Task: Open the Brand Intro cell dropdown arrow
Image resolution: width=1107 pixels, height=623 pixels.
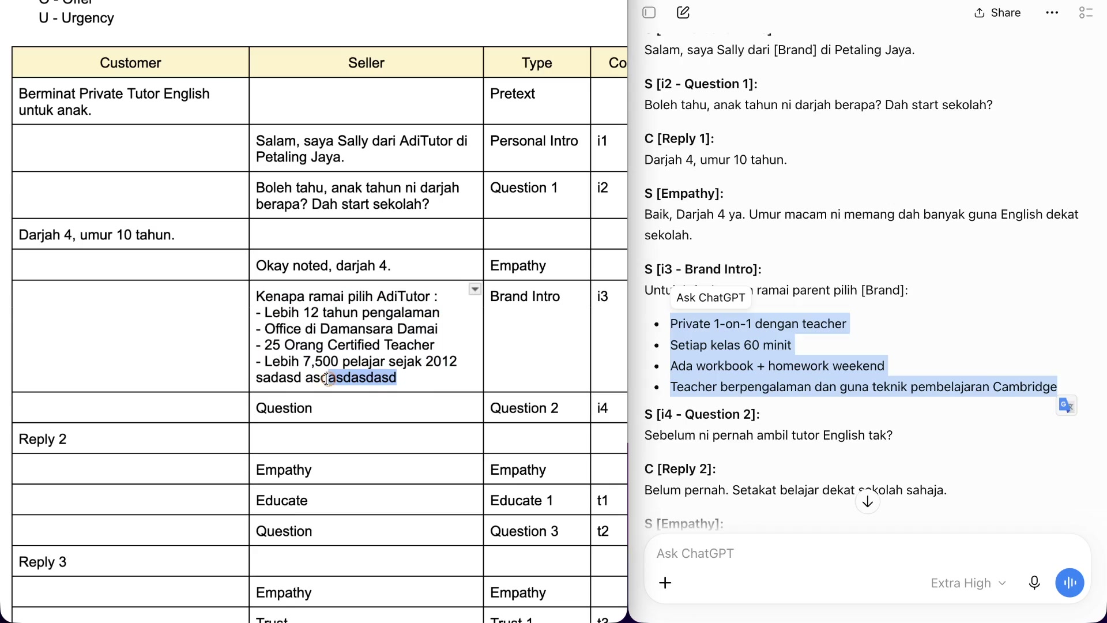Action: [475, 289]
